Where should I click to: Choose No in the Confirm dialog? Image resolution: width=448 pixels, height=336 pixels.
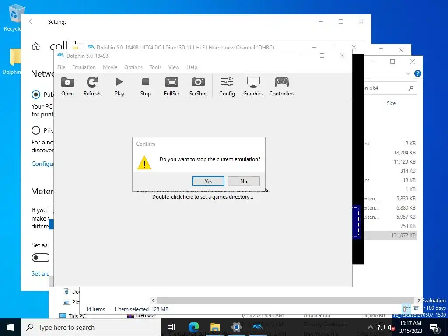[x=244, y=181]
